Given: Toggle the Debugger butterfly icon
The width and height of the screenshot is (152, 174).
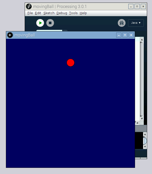Looking at the screenshot, I should 122,23.
